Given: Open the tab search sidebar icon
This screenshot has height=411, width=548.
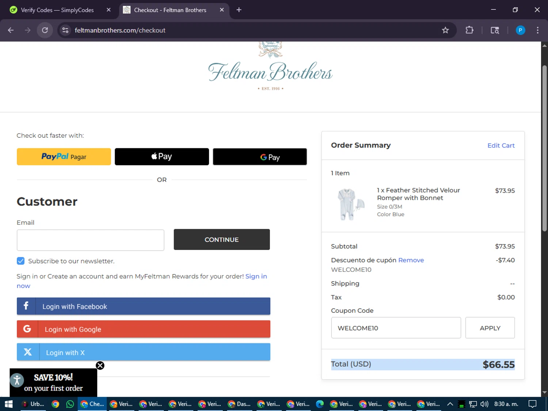Looking at the screenshot, I should click(495, 30).
